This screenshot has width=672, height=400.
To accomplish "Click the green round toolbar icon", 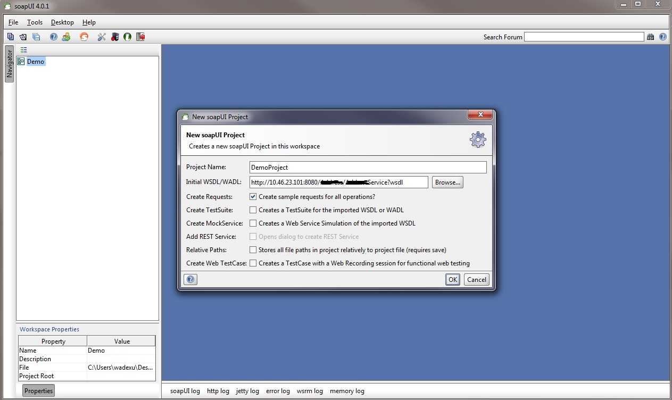I will 127,37.
